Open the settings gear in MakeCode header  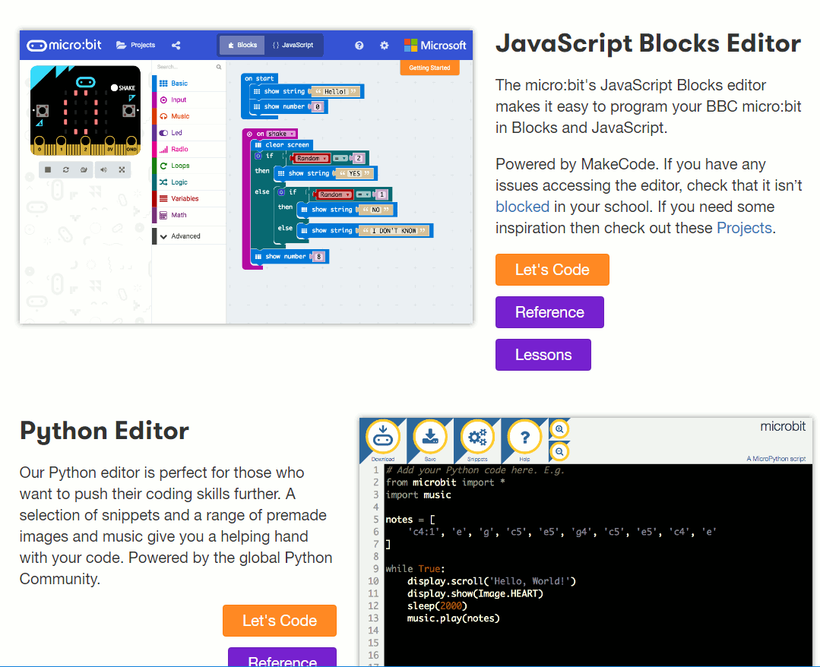coord(385,46)
